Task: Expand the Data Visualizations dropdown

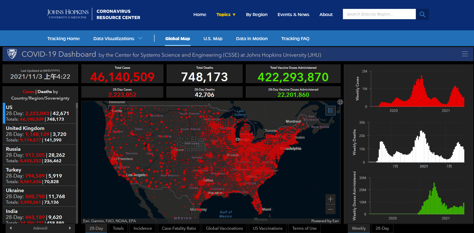Action: click(118, 39)
